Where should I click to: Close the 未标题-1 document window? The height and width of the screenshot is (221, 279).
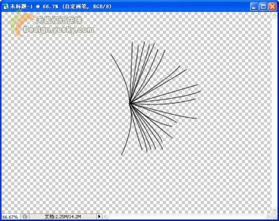(x=272, y=7)
